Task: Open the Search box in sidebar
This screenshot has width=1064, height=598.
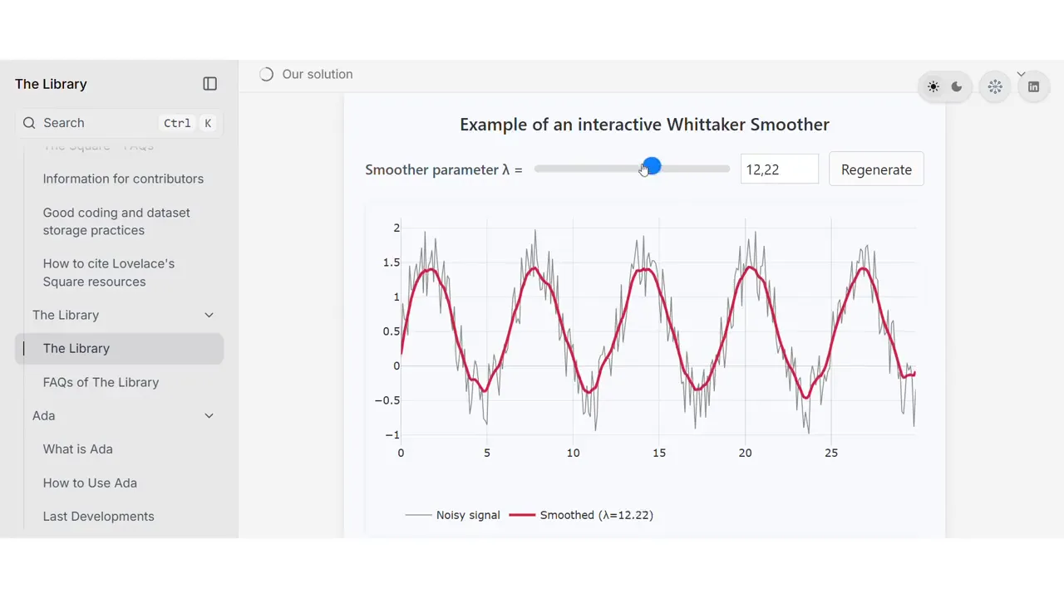Action: click(119, 123)
